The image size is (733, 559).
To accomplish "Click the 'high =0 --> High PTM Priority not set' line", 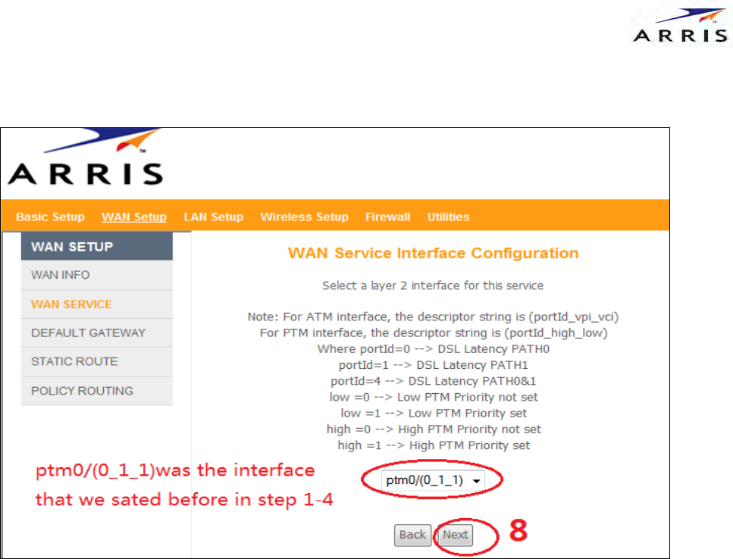I will (x=434, y=429).
